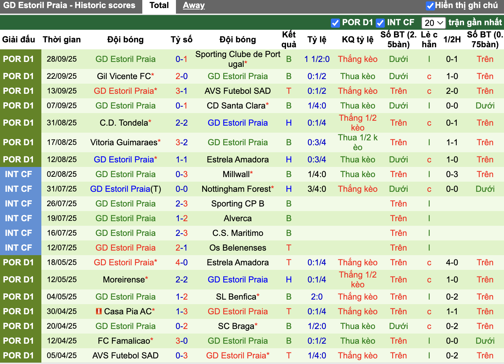Open the Estrela Amadora link on 12/08/25
Screen dimensions: 504x364
(x=238, y=160)
